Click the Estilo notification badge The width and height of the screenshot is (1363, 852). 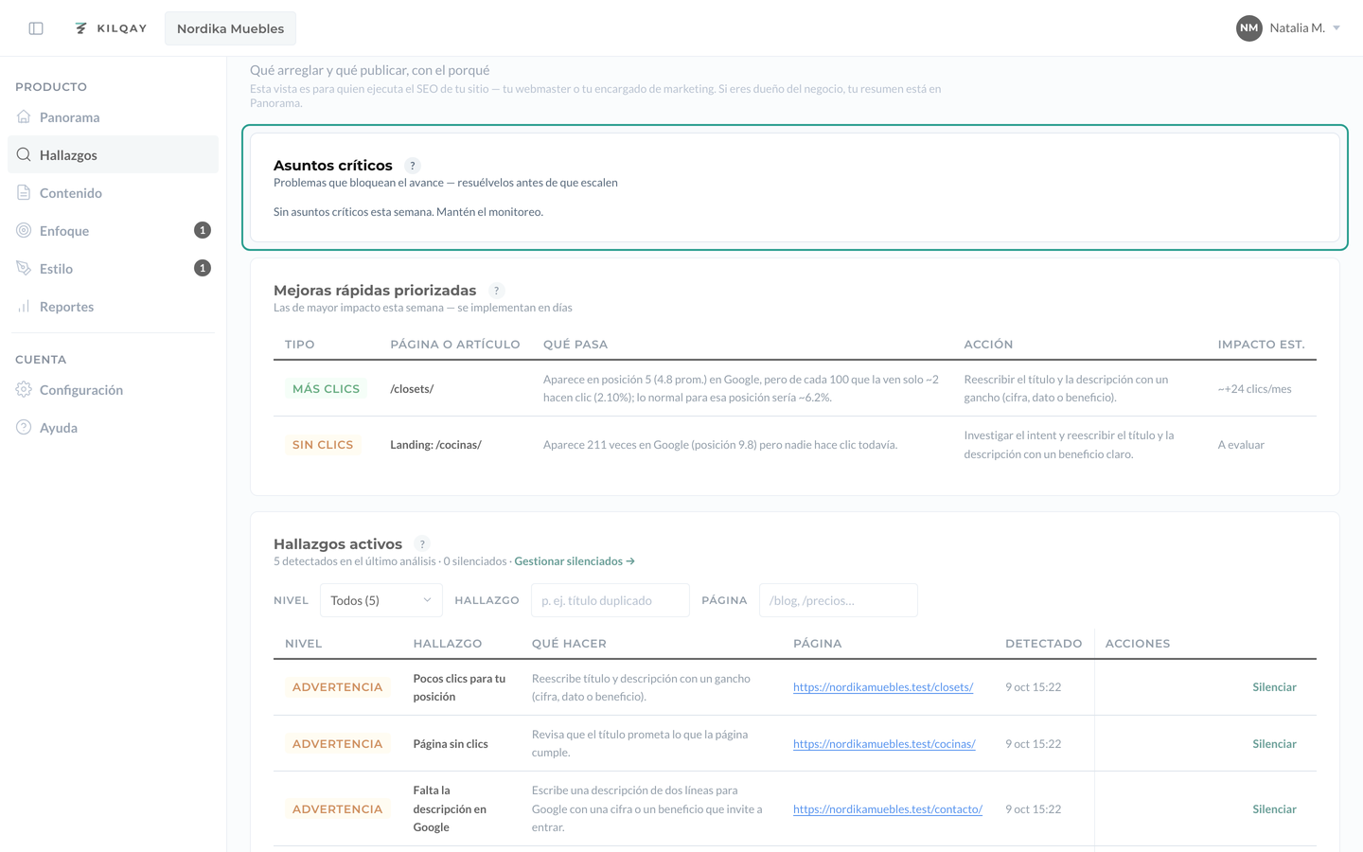203,268
